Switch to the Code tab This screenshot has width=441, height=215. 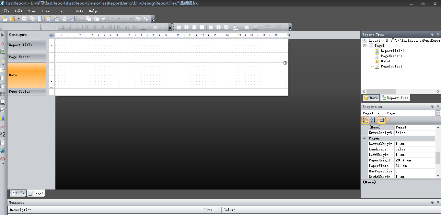tap(17, 193)
